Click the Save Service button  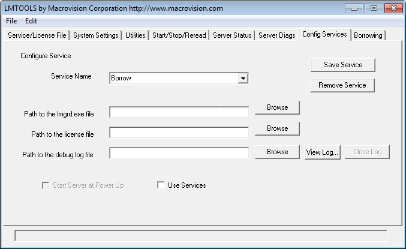tap(342, 65)
